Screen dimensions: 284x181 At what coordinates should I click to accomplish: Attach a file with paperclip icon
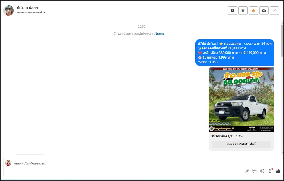click(x=246, y=171)
